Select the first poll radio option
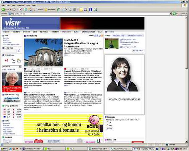This screenshot has width=189, height=151. tap(108, 122)
